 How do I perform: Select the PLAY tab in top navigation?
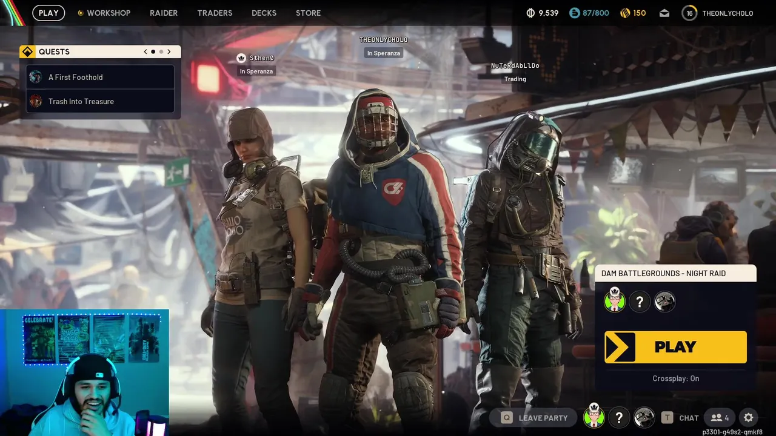pyautogui.click(x=48, y=13)
